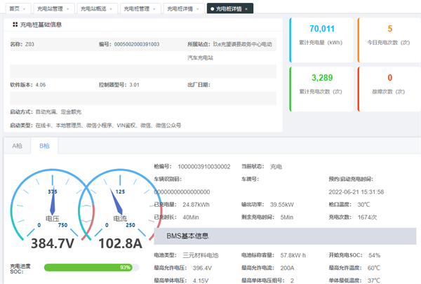The height and width of the screenshot is (284, 421).
Task: Close the inactive 充电桩详情 tab
Action: tap(198, 9)
